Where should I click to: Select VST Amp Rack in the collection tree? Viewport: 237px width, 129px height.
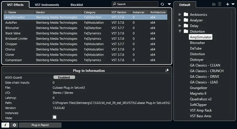point(201,110)
